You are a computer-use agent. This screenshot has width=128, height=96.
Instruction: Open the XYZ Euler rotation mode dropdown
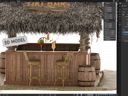click(x=110, y=20)
